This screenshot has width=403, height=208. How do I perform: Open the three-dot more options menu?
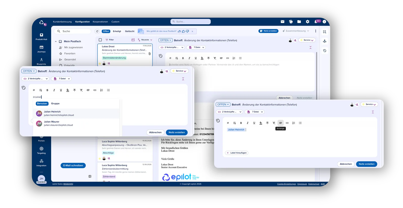point(316,31)
